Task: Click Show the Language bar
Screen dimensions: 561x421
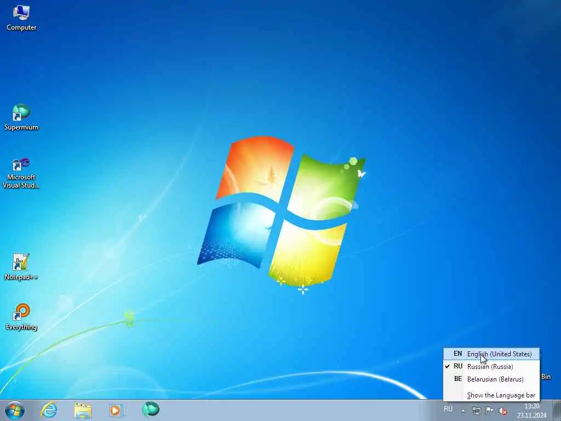Action: pyautogui.click(x=491, y=395)
